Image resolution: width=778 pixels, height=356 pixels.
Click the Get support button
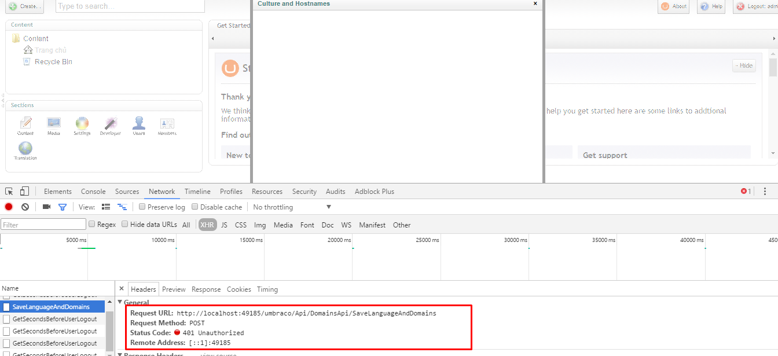605,154
